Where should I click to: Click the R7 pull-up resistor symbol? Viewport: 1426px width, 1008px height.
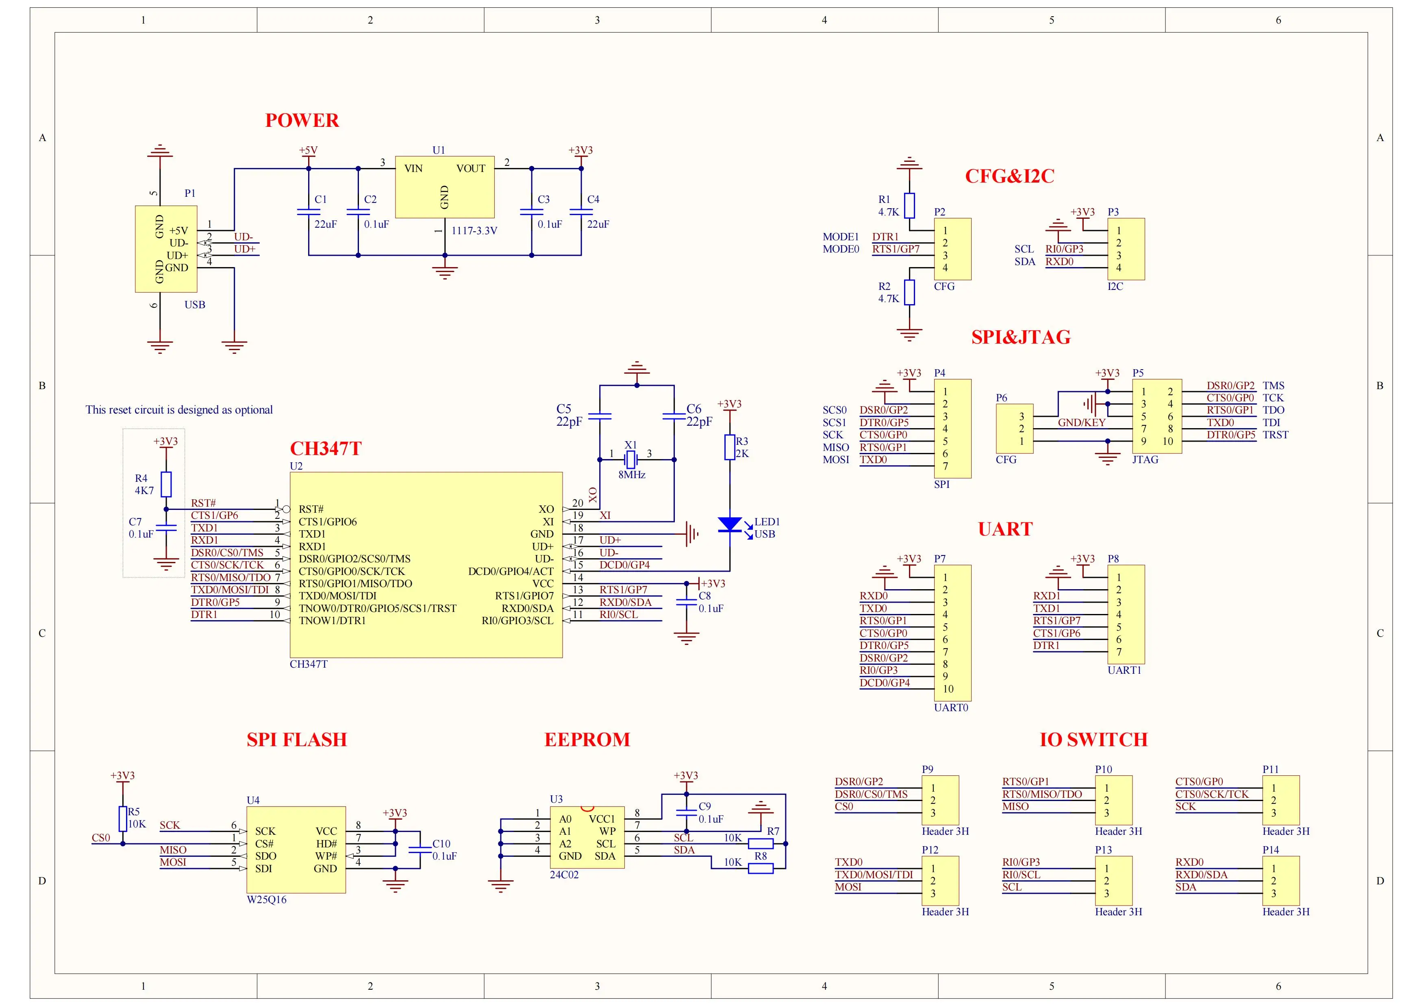click(x=761, y=843)
